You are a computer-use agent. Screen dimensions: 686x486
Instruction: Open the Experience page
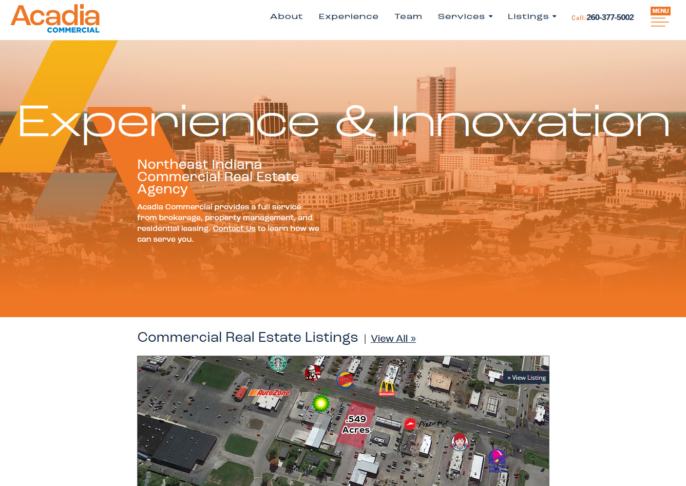pyautogui.click(x=348, y=16)
